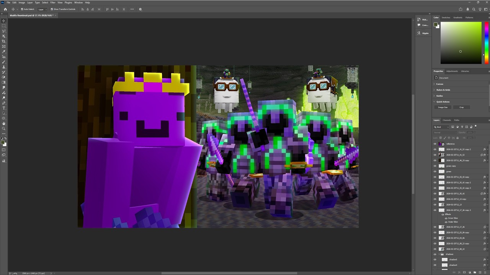
Task: Switch to the Gradients tab
Action: point(458,18)
